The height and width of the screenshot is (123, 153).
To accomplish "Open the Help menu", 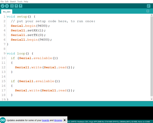I will [26, 2].
